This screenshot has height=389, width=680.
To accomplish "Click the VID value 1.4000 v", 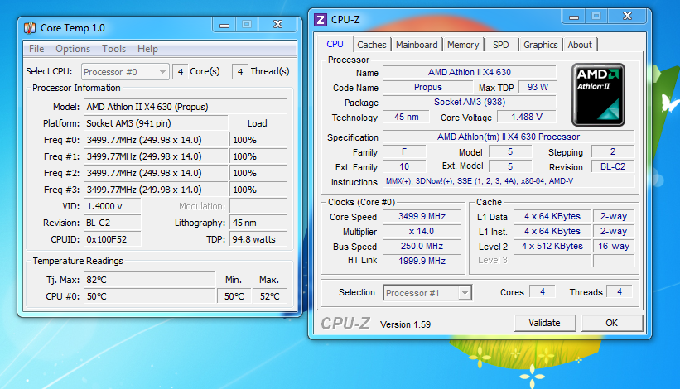I will pos(113,206).
